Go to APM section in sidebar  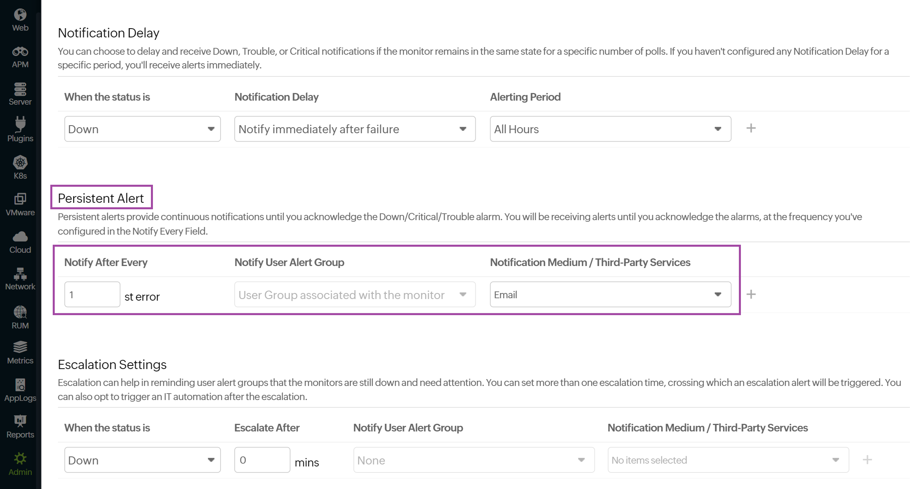(x=20, y=57)
